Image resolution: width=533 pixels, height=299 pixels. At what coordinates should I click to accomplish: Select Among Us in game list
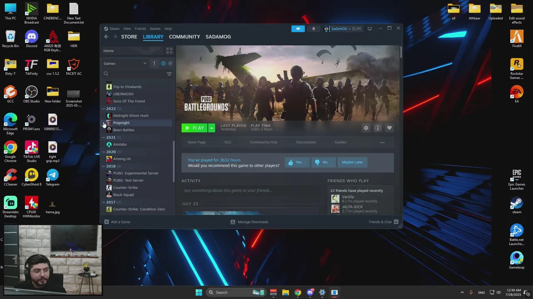pos(139,159)
